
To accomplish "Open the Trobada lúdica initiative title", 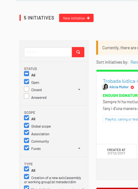I will (120, 81).
